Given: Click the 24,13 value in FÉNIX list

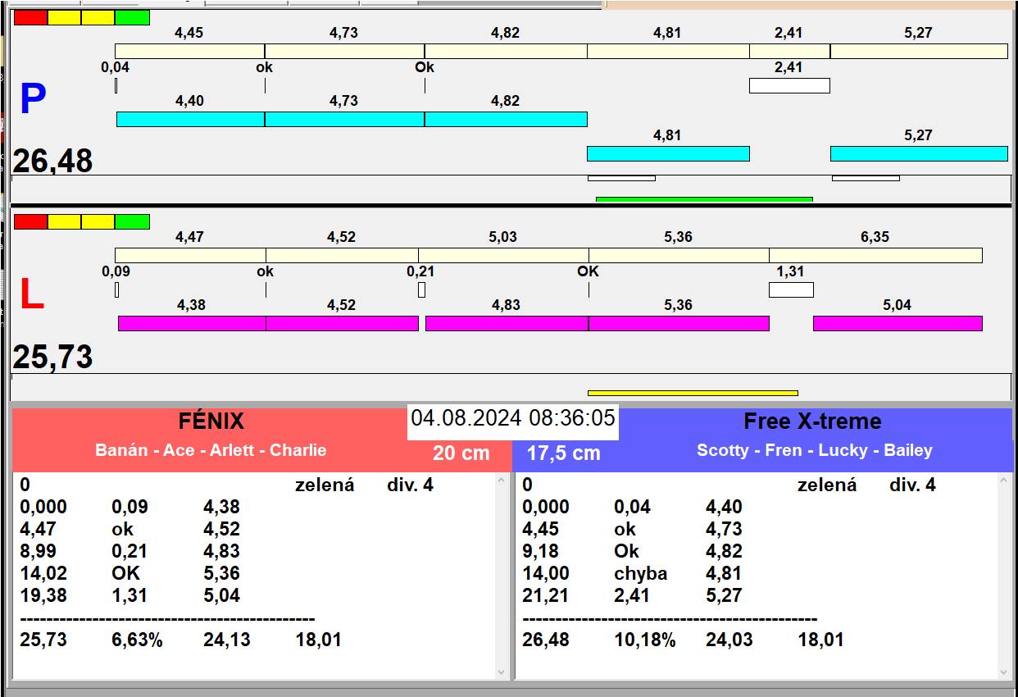Looking at the screenshot, I should [x=227, y=640].
